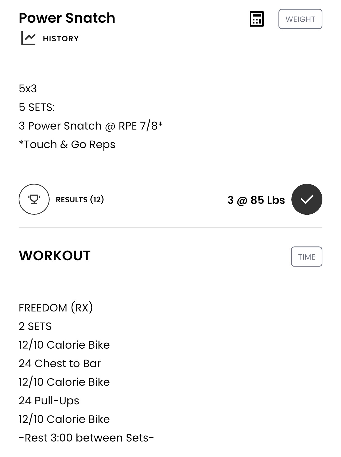The width and height of the screenshot is (341, 457).
Task: Open the TIME score type button
Action: (x=307, y=256)
